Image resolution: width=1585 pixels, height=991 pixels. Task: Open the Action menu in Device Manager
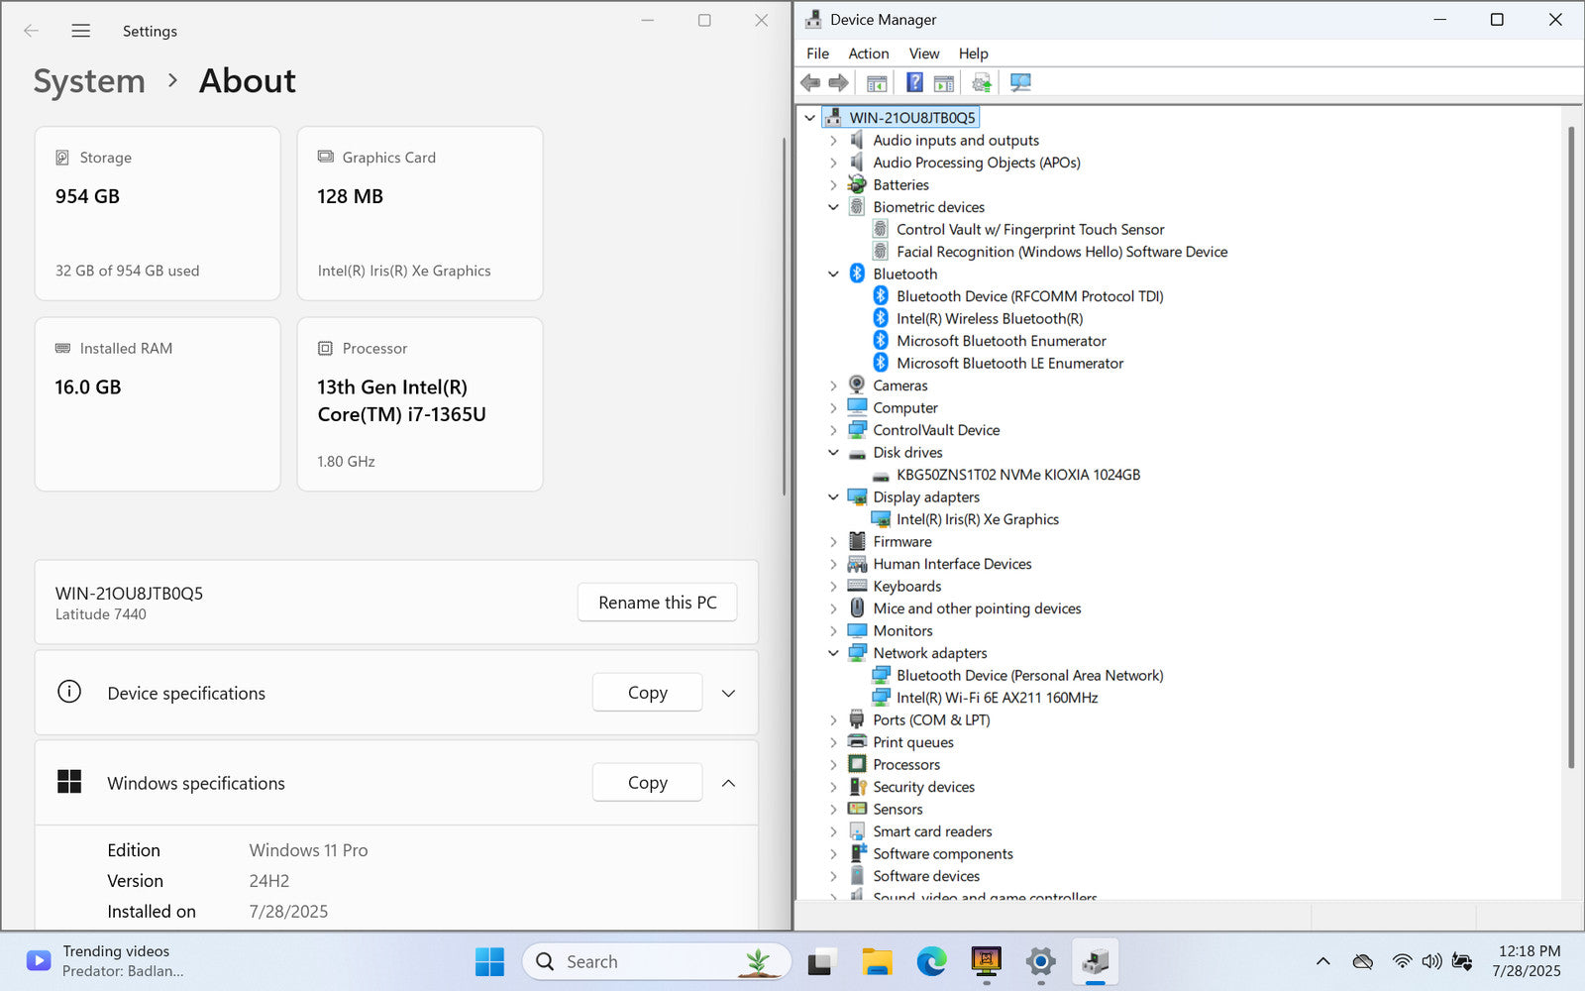pos(868,54)
